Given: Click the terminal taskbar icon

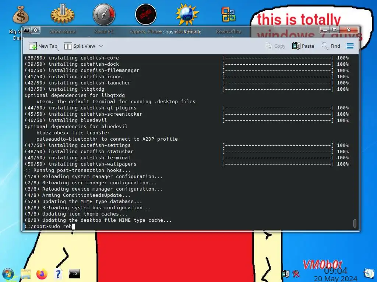Looking at the screenshot, I should coord(74,274).
